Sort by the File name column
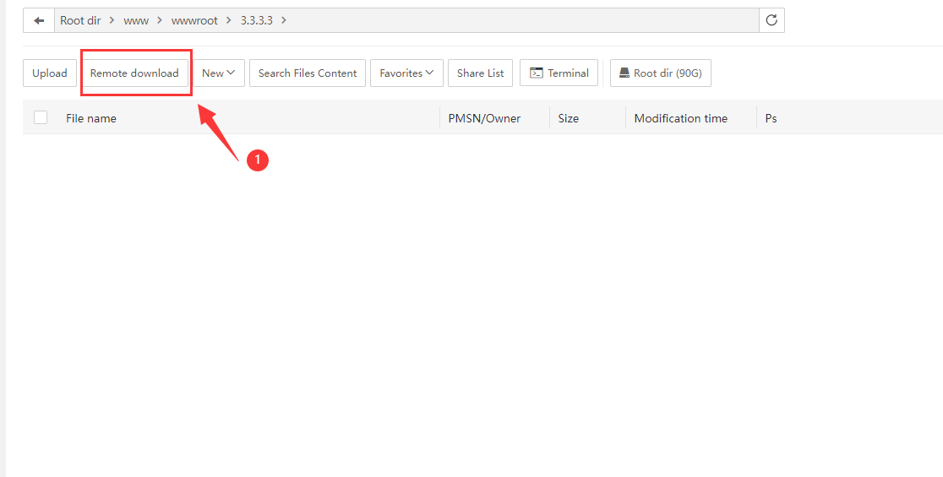Screen dimensions: 943x477 click(91, 118)
